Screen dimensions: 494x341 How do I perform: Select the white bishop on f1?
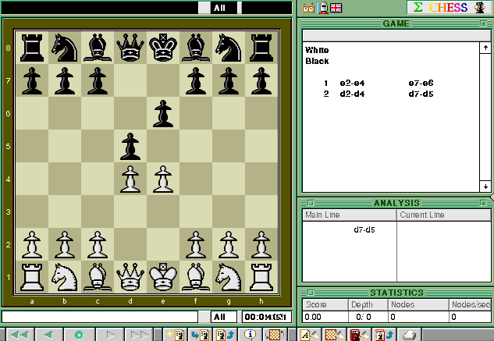(x=196, y=277)
